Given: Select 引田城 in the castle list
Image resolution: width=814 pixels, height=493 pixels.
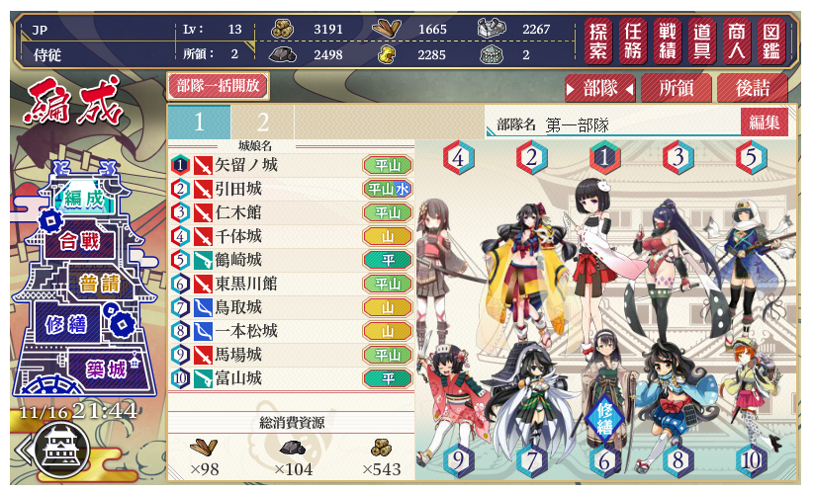Looking at the screenshot, I should click(x=292, y=190).
